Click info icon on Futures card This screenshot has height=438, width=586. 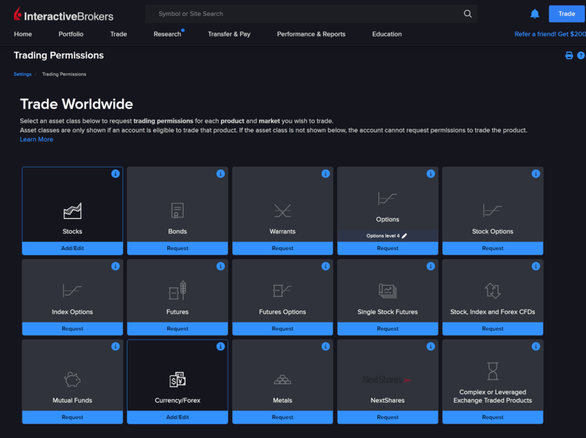coord(220,266)
